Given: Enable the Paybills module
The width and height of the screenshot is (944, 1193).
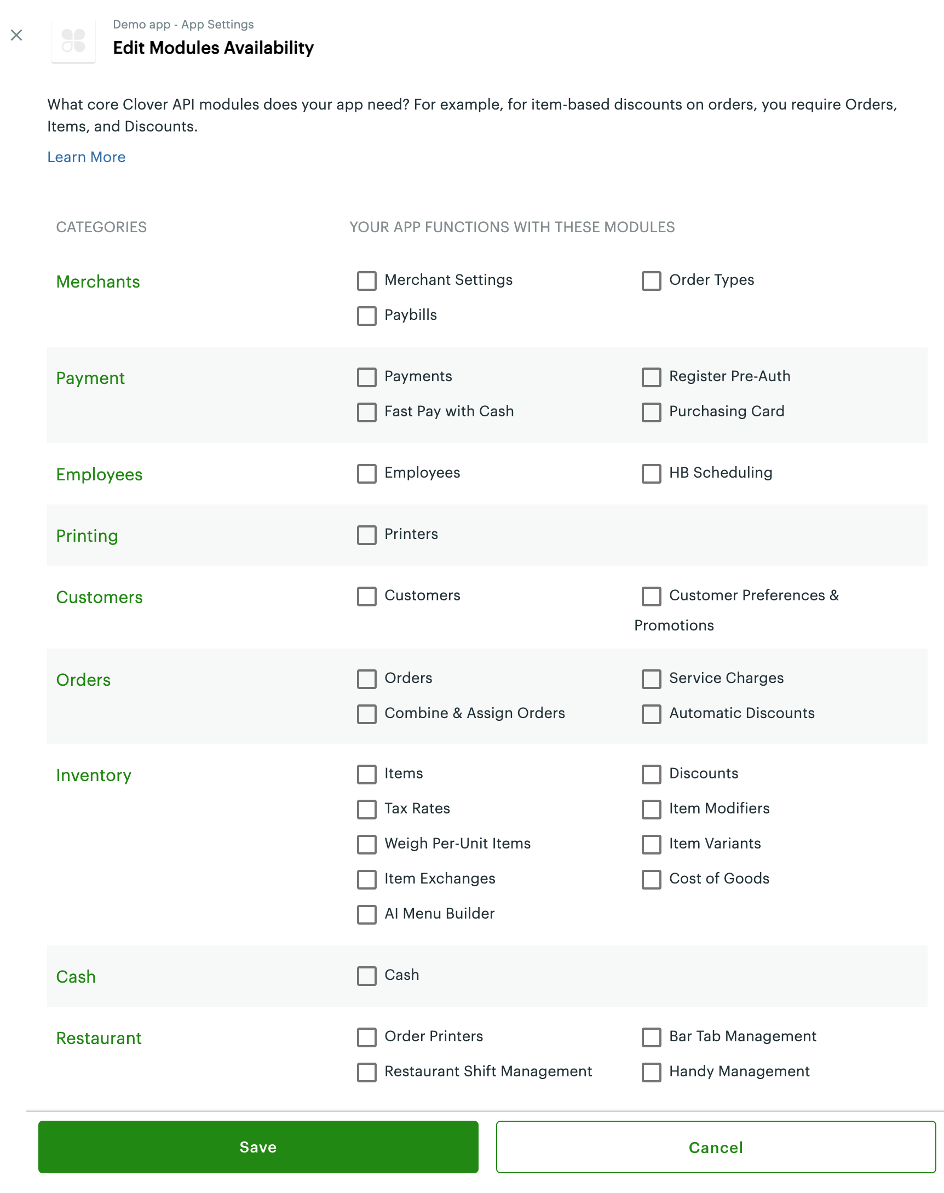Looking at the screenshot, I should coord(366,316).
